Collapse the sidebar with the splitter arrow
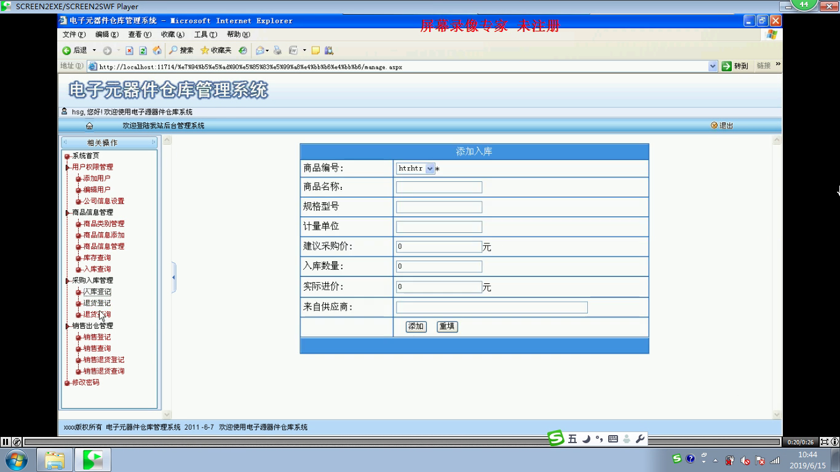 [x=173, y=277]
